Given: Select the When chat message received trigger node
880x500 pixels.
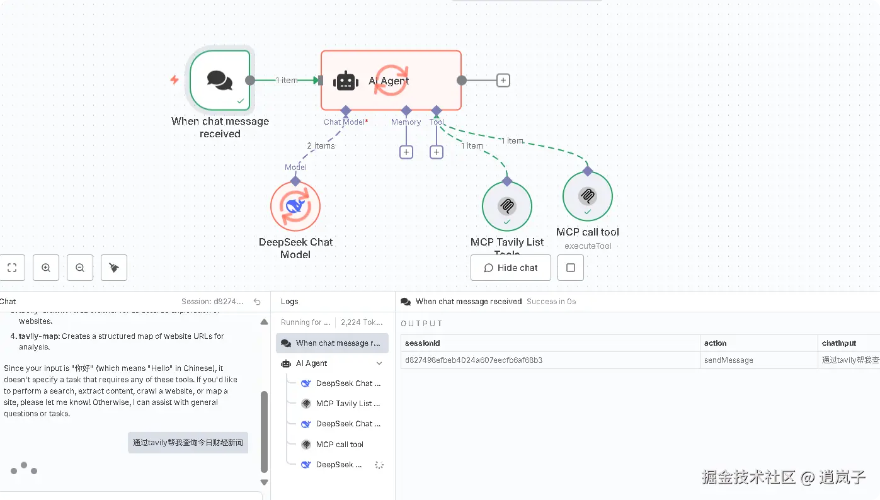Looking at the screenshot, I should 220,80.
